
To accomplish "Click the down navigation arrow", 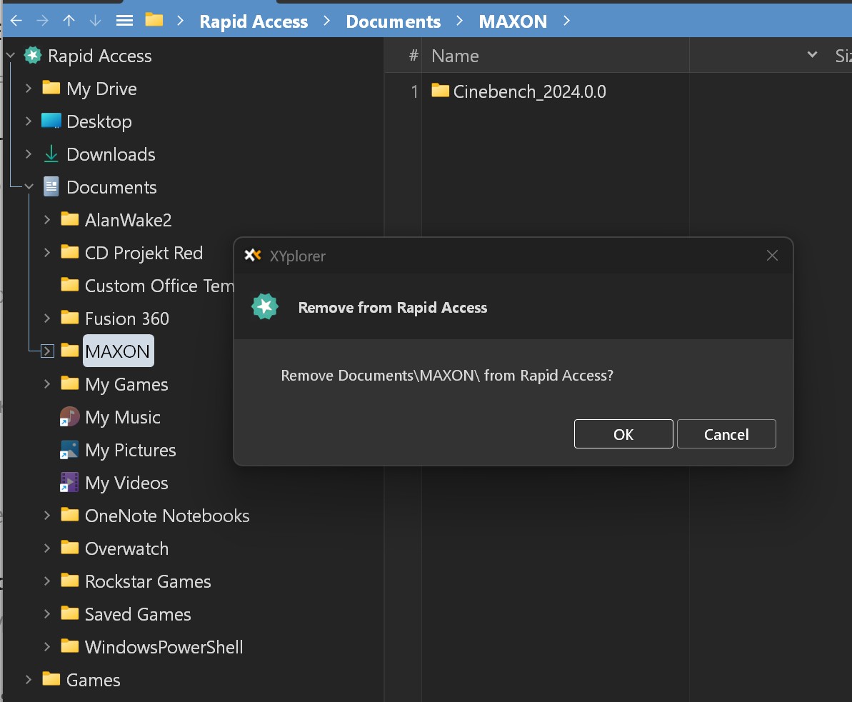I will (x=95, y=21).
